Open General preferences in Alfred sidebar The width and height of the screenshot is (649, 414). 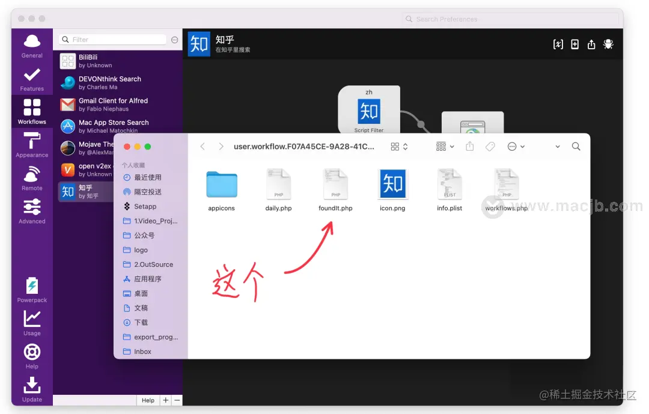pyautogui.click(x=32, y=46)
